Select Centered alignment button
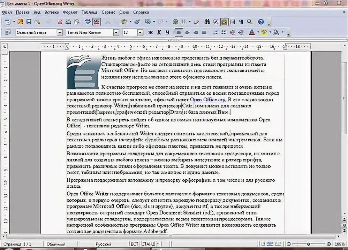The height and width of the screenshot is (250, 348). coord(187,33)
